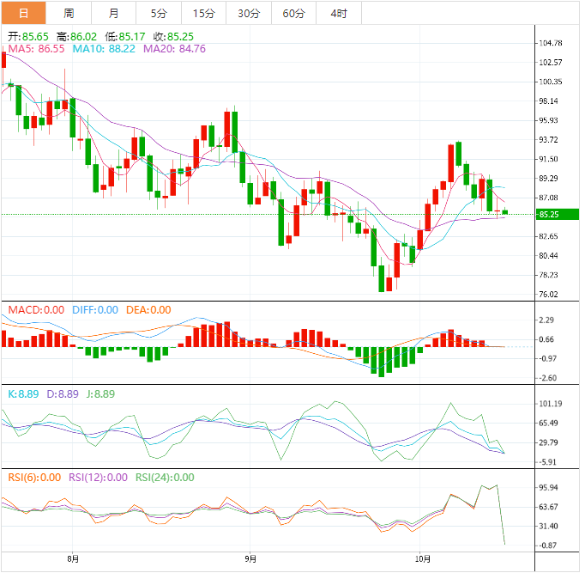The height and width of the screenshot is (573, 585).
Task: Open the 30分 interval tab
Action: [249, 13]
